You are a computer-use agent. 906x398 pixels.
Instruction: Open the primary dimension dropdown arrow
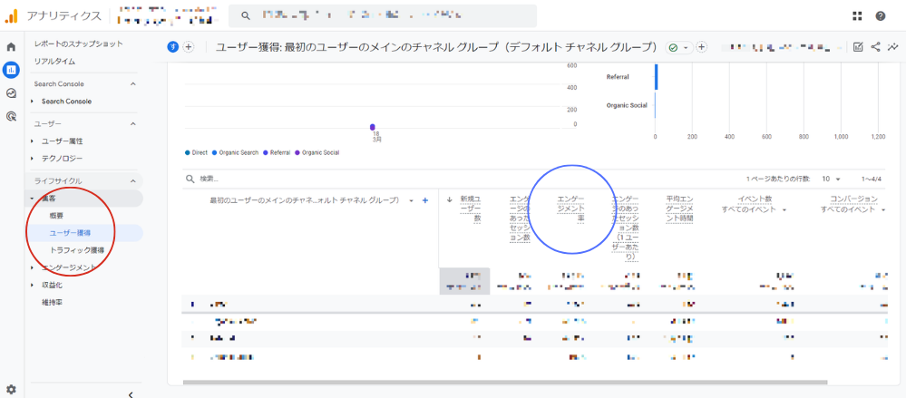click(412, 200)
